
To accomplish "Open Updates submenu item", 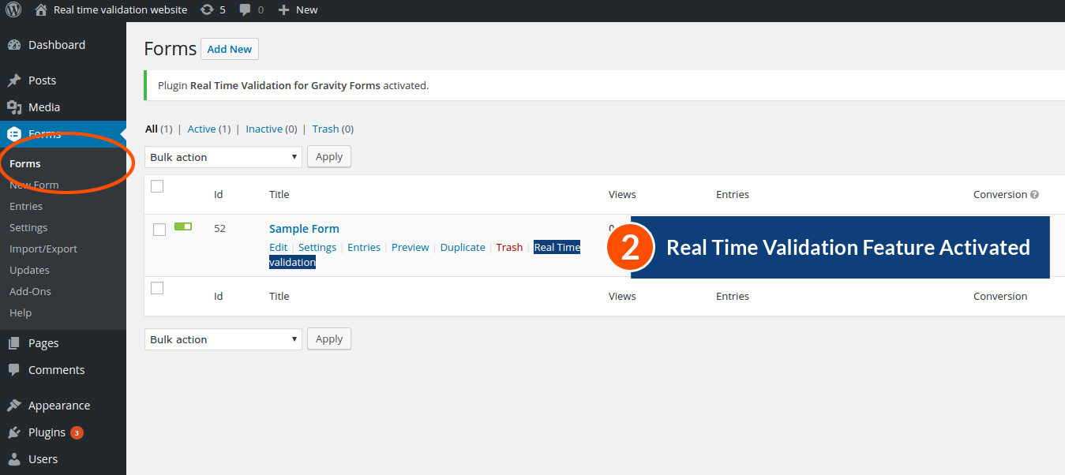I will (29, 270).
